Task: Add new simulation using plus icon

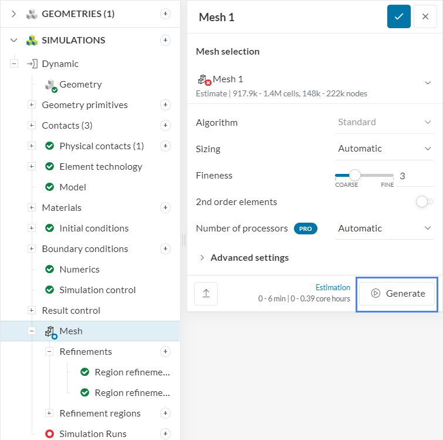Action: click(165, 40)
